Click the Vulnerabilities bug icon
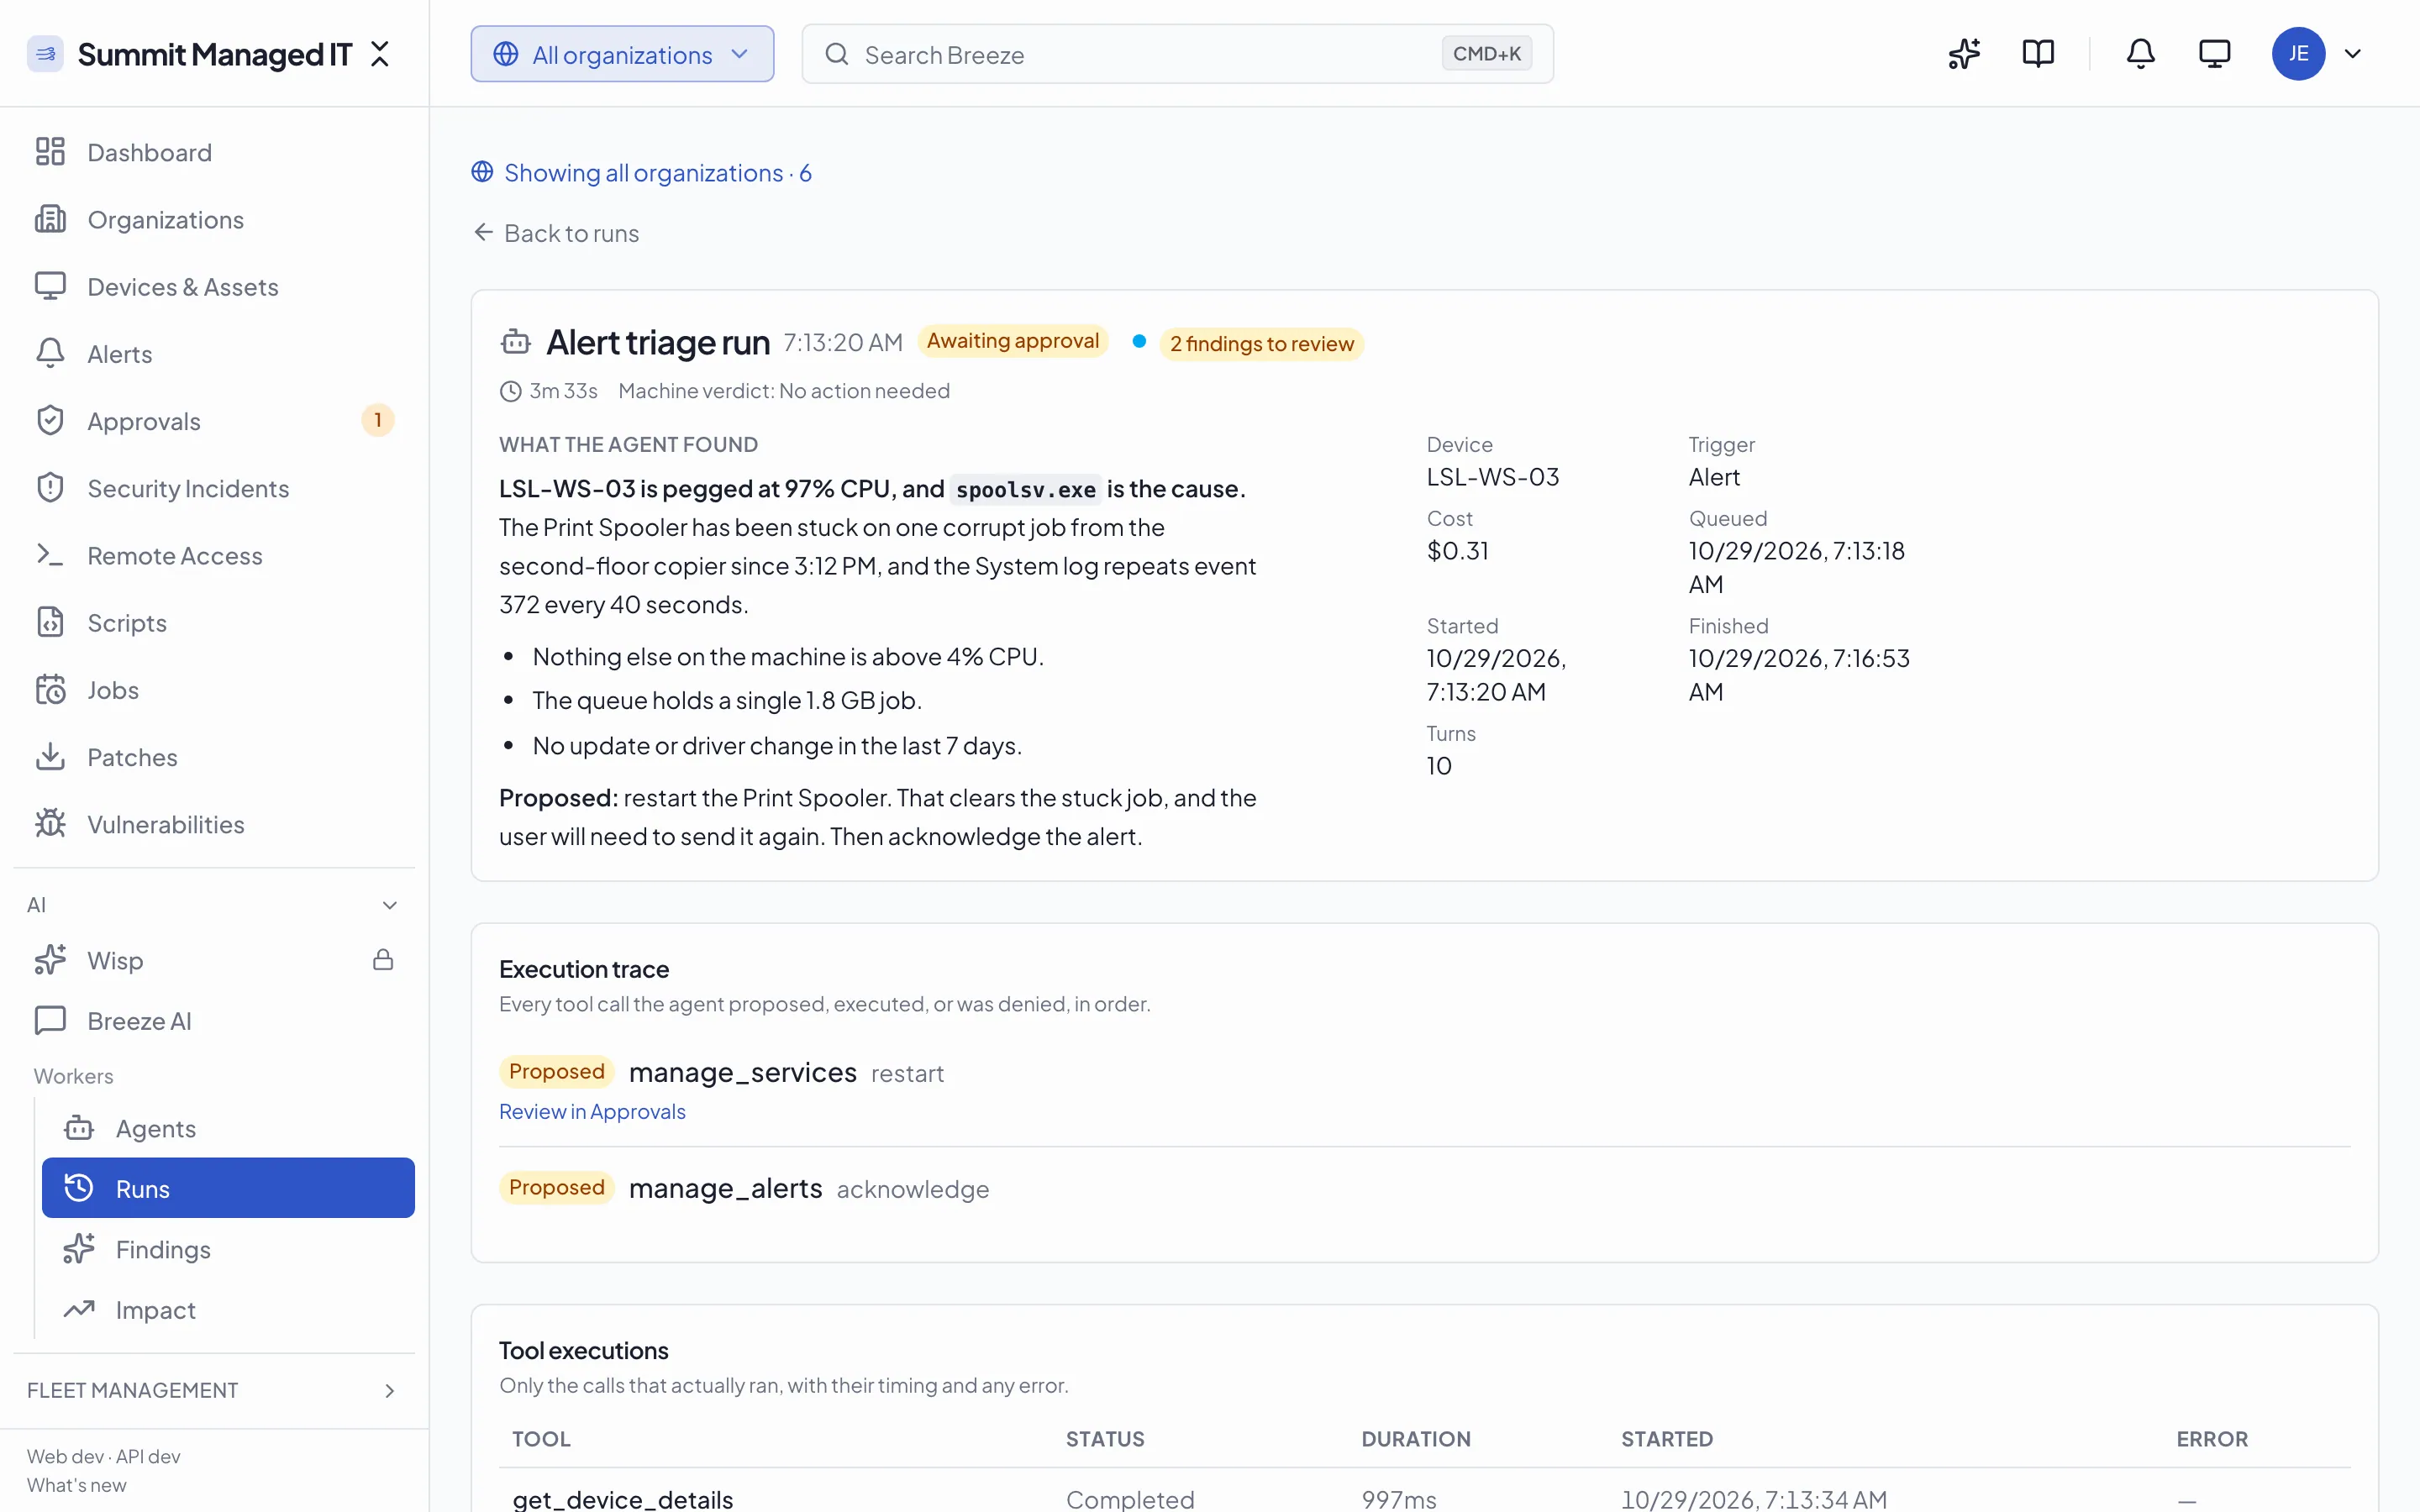 tap(50, 824)
